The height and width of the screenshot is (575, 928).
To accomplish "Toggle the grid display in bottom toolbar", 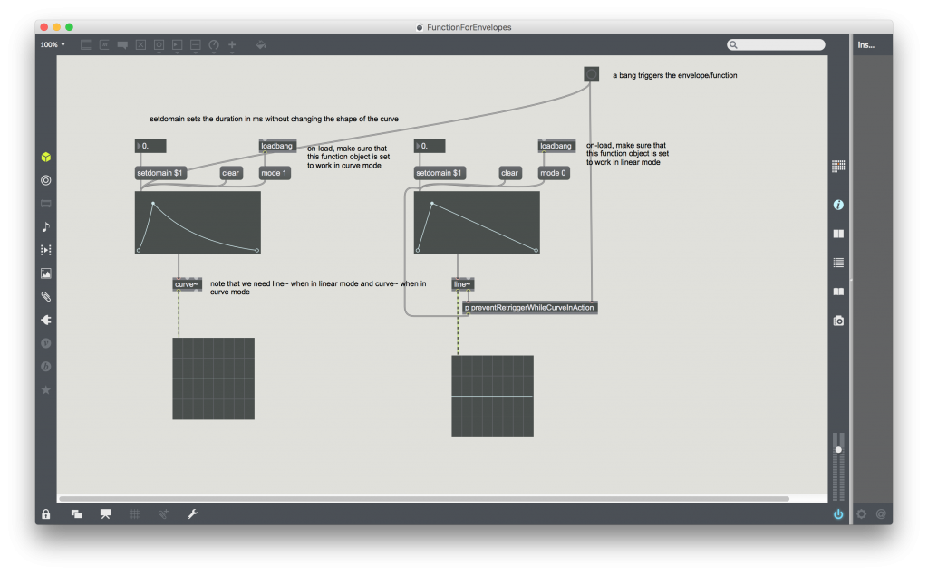I will (x=134, y=513).
